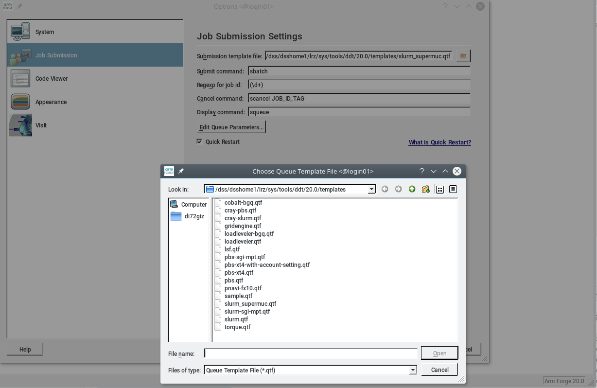The width and height of the screenshot is (597, 388).
Task: Switch to detail view icon
Action: coord(453,189)
